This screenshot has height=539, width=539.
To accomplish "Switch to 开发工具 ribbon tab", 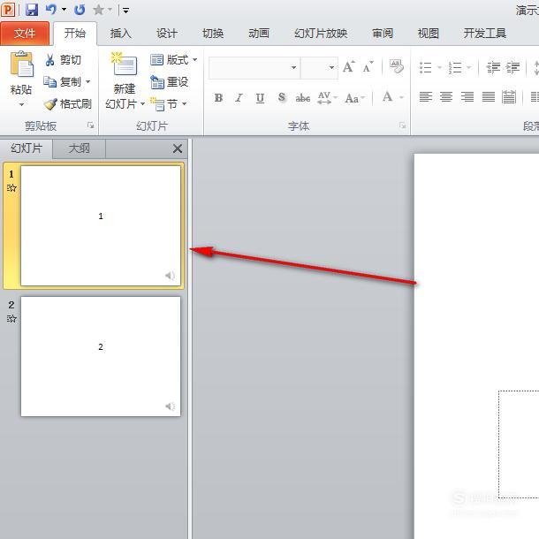I will 485,34.
